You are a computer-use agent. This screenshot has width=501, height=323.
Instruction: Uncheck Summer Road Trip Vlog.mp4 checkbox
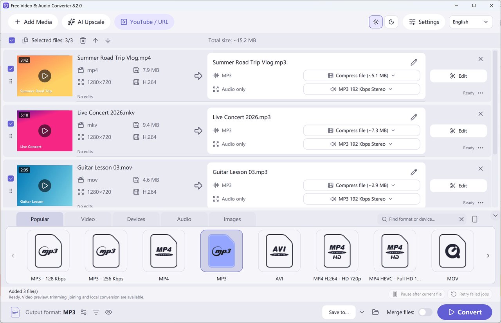[11, 69]
